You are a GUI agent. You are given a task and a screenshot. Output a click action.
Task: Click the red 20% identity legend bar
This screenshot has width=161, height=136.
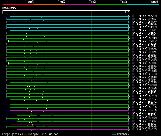18,5
